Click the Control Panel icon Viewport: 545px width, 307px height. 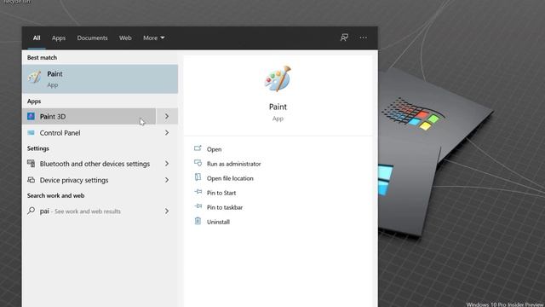click(31, 133)
